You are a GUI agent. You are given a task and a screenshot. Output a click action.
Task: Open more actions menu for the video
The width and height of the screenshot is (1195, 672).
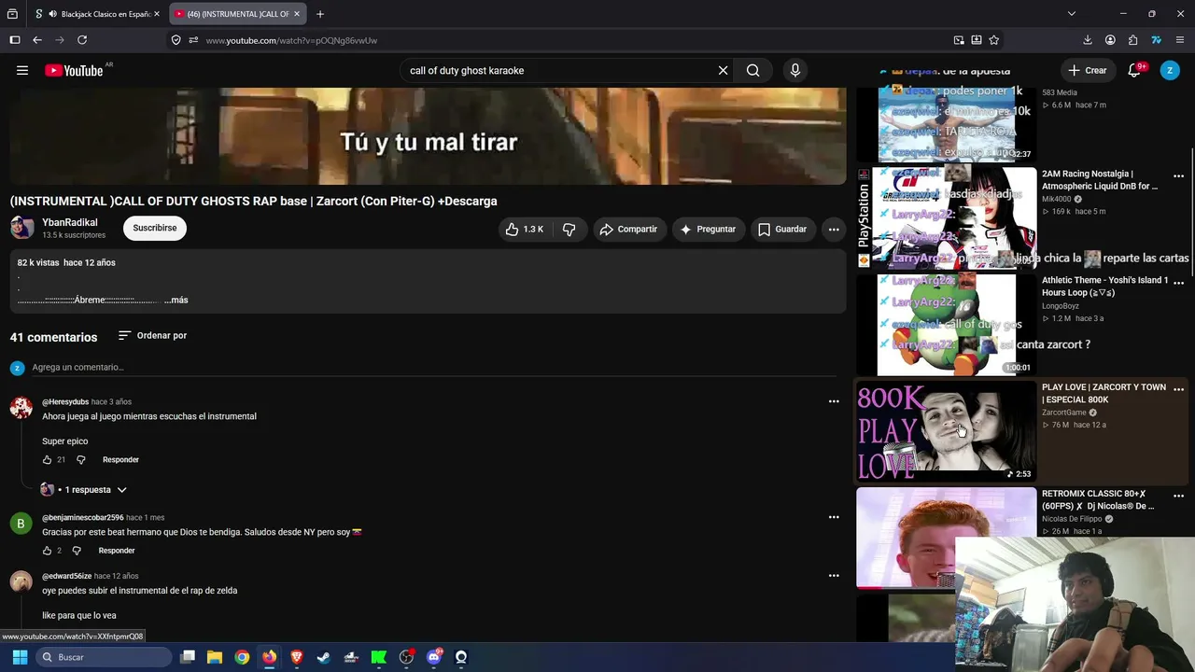tap(834, 229)
